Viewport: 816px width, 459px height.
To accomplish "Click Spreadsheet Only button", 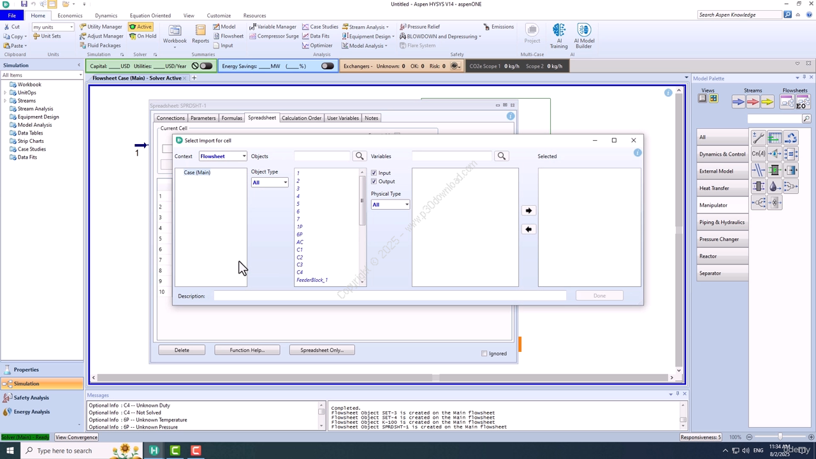I will coord(322,350).
